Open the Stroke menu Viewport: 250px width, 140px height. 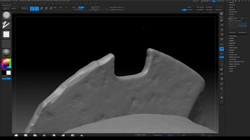point(72,3)
